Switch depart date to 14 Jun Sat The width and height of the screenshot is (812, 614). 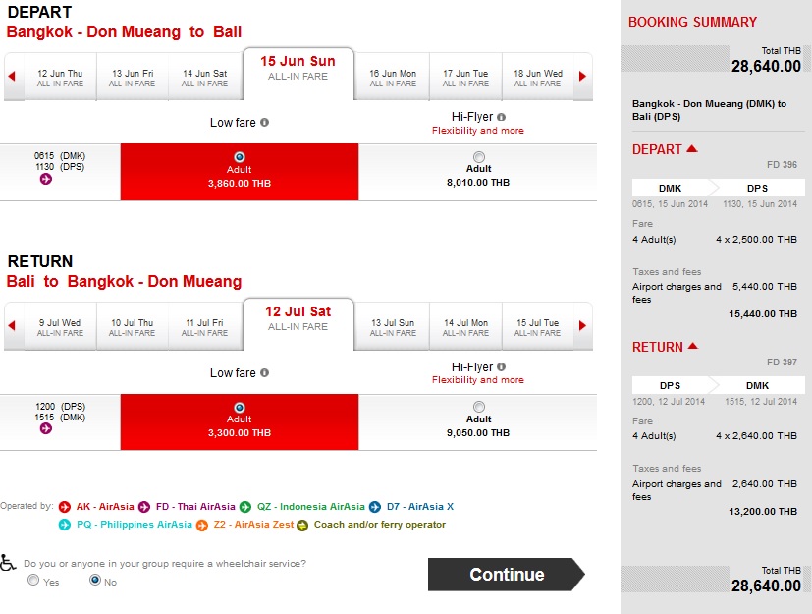click(x=205, y=78)
